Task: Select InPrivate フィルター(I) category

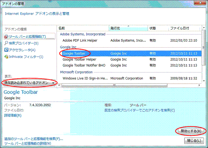Action: tap(26, 57)
